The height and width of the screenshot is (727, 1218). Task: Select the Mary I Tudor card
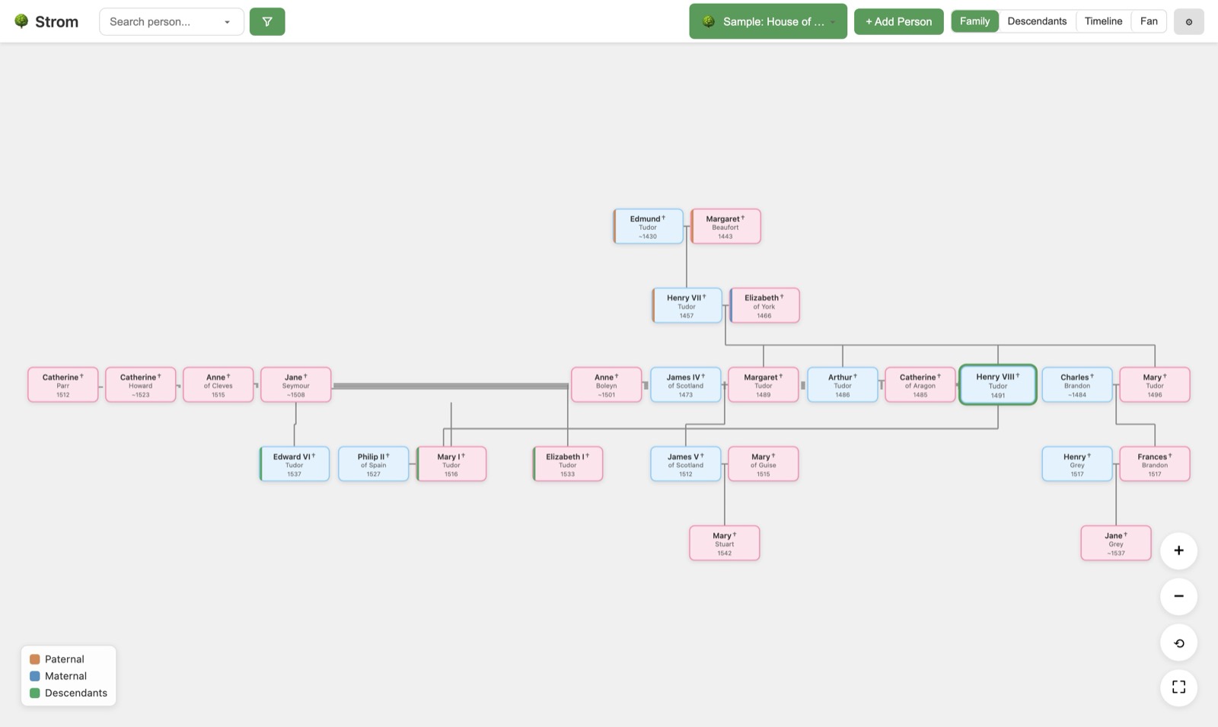point(451,464)
